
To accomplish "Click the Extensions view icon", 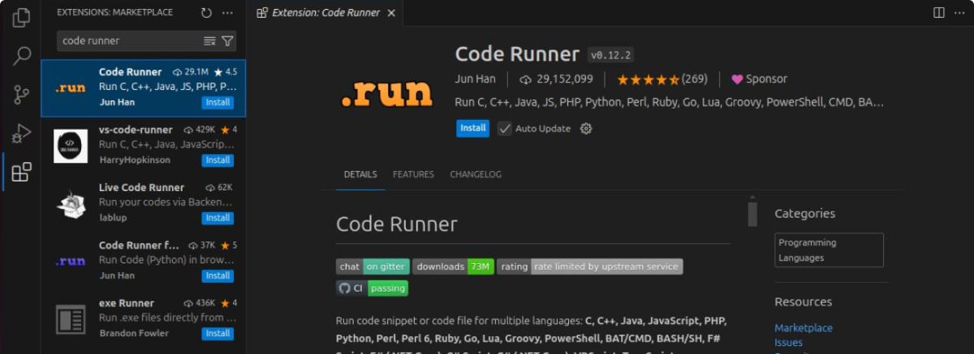I will point(22,172).
